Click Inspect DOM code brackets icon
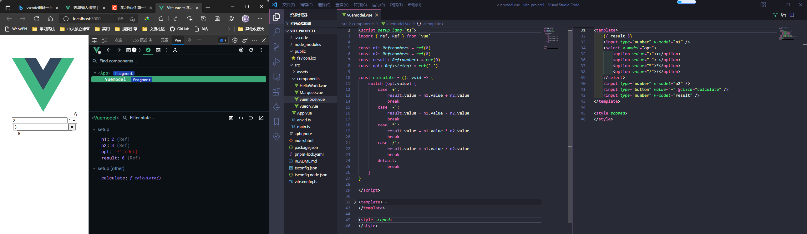807x234 pixels. [241, 118]
